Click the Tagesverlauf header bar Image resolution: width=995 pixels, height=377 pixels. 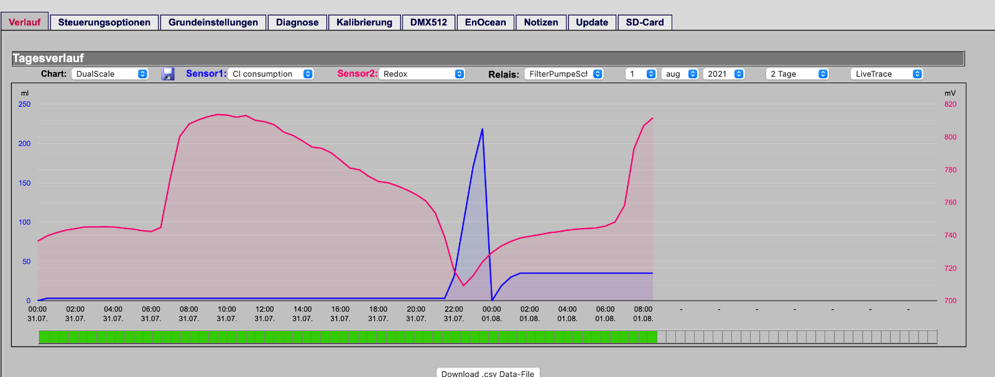tap(488, 58)
